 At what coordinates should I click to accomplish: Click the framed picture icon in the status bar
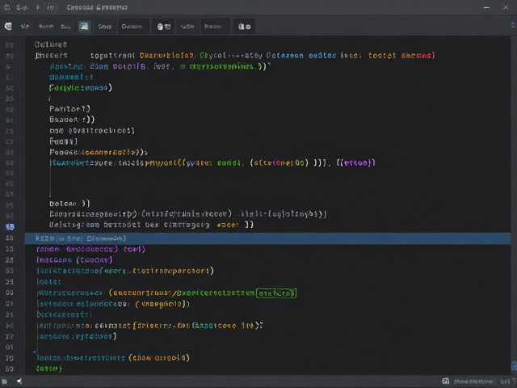(x=445, y=381)
